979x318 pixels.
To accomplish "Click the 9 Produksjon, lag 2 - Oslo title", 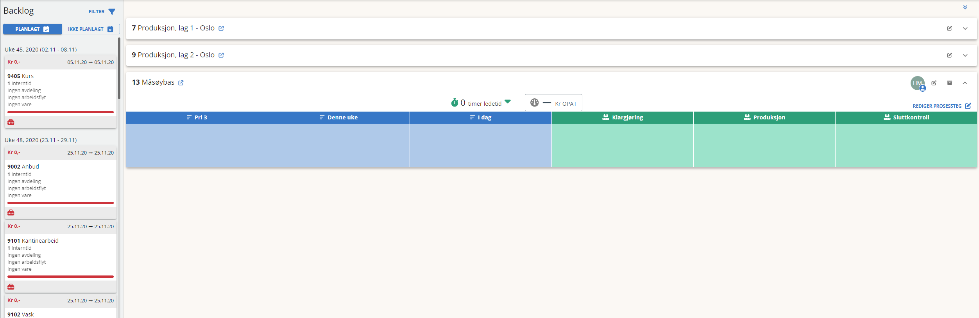I will click(173, 55).
